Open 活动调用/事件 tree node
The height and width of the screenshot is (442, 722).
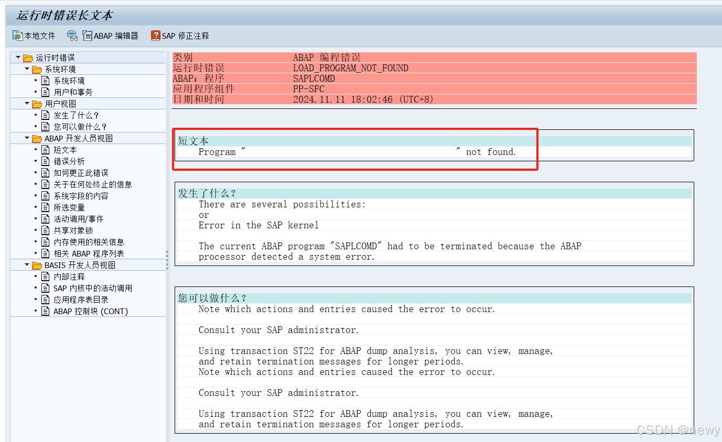pyautogui.click(x=79, y=219)
